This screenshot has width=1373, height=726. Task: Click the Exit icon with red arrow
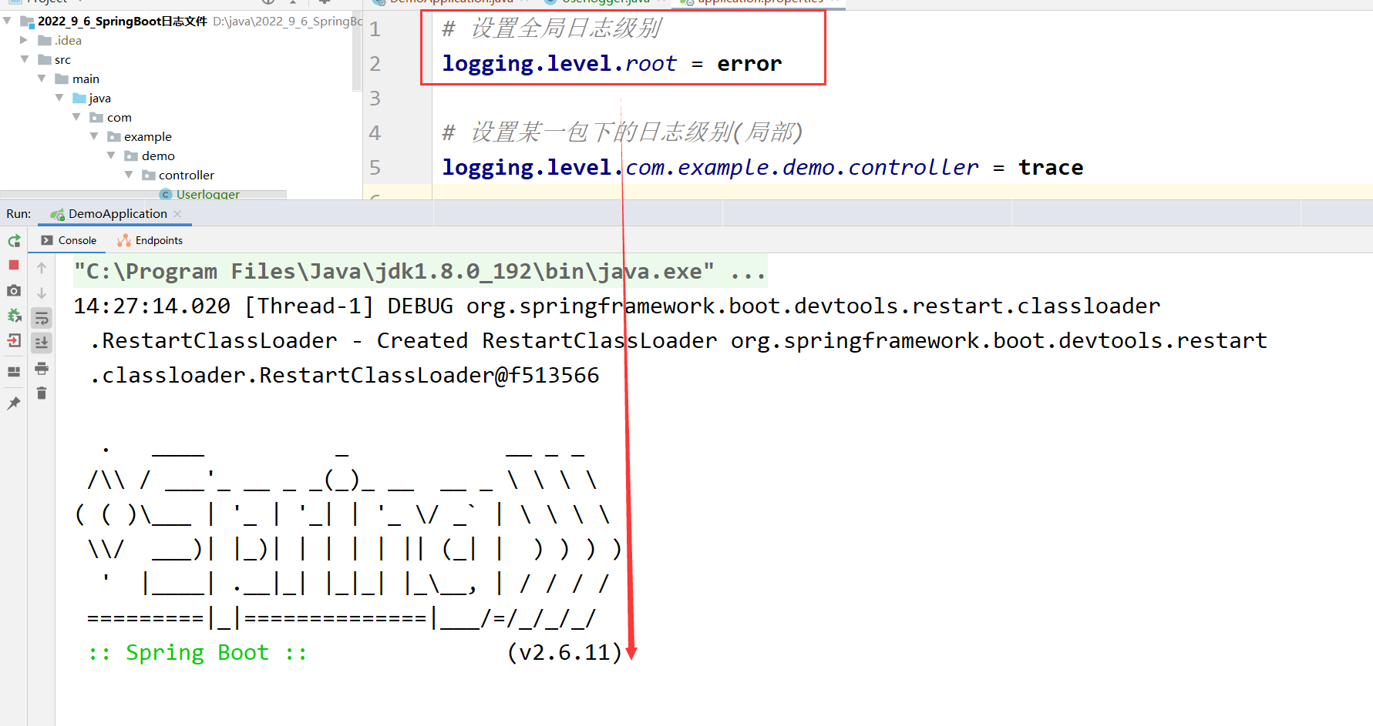(x=14, y=340)
